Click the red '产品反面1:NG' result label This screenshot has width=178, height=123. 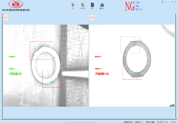pos(102,74)
